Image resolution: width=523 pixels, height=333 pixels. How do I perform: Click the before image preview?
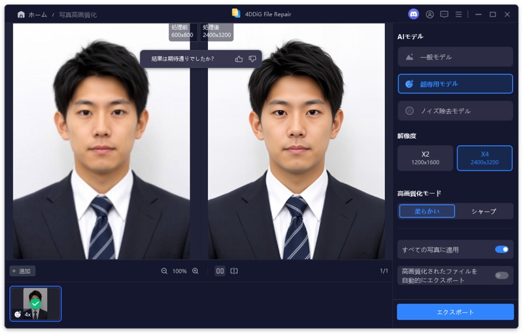(101, 141)
